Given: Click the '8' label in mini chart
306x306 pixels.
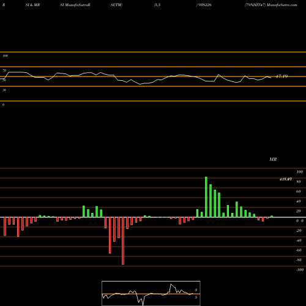Looking at the screenshot, I should 196,290.
